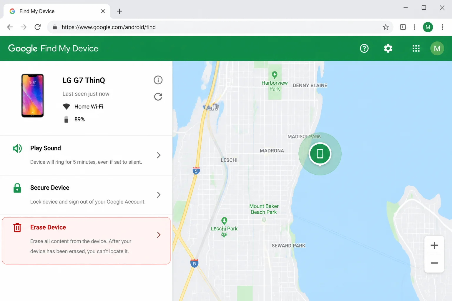Open the Find My Device help icon

[x=364, y=49]
